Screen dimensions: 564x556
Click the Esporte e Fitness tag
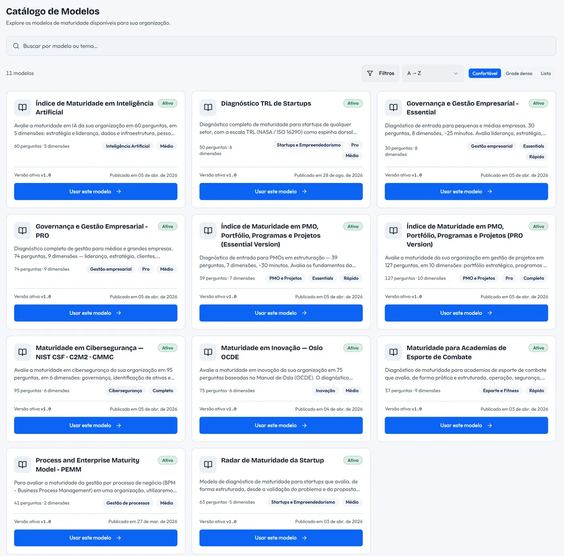(x=501, y=391)
